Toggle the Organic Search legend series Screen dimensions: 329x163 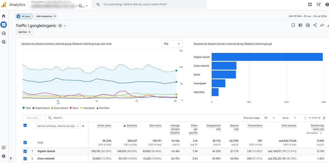[41, 108]
